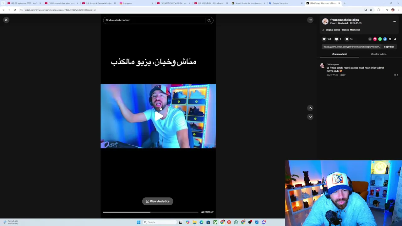
Task: Seek on the video progress bar
Action: click(151, 212)
